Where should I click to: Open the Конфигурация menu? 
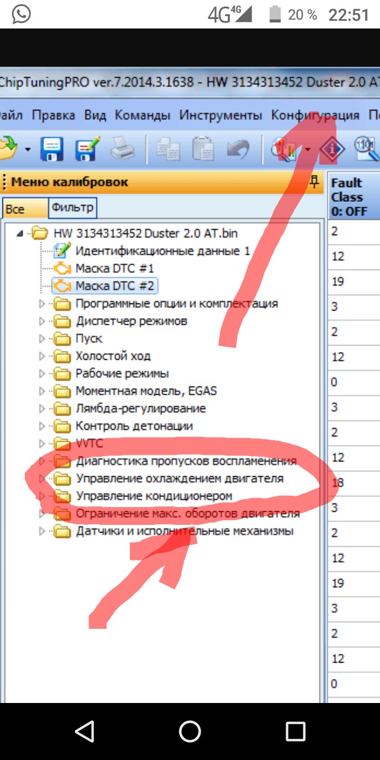[x=315, y=115]
